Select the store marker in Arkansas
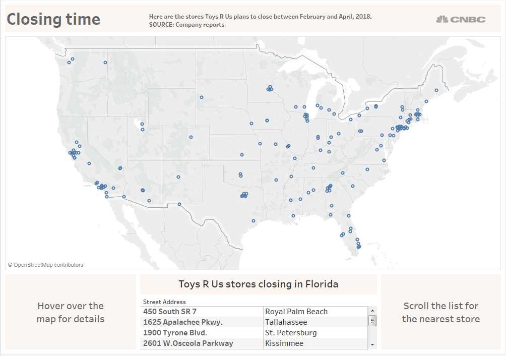 [276, 180]
